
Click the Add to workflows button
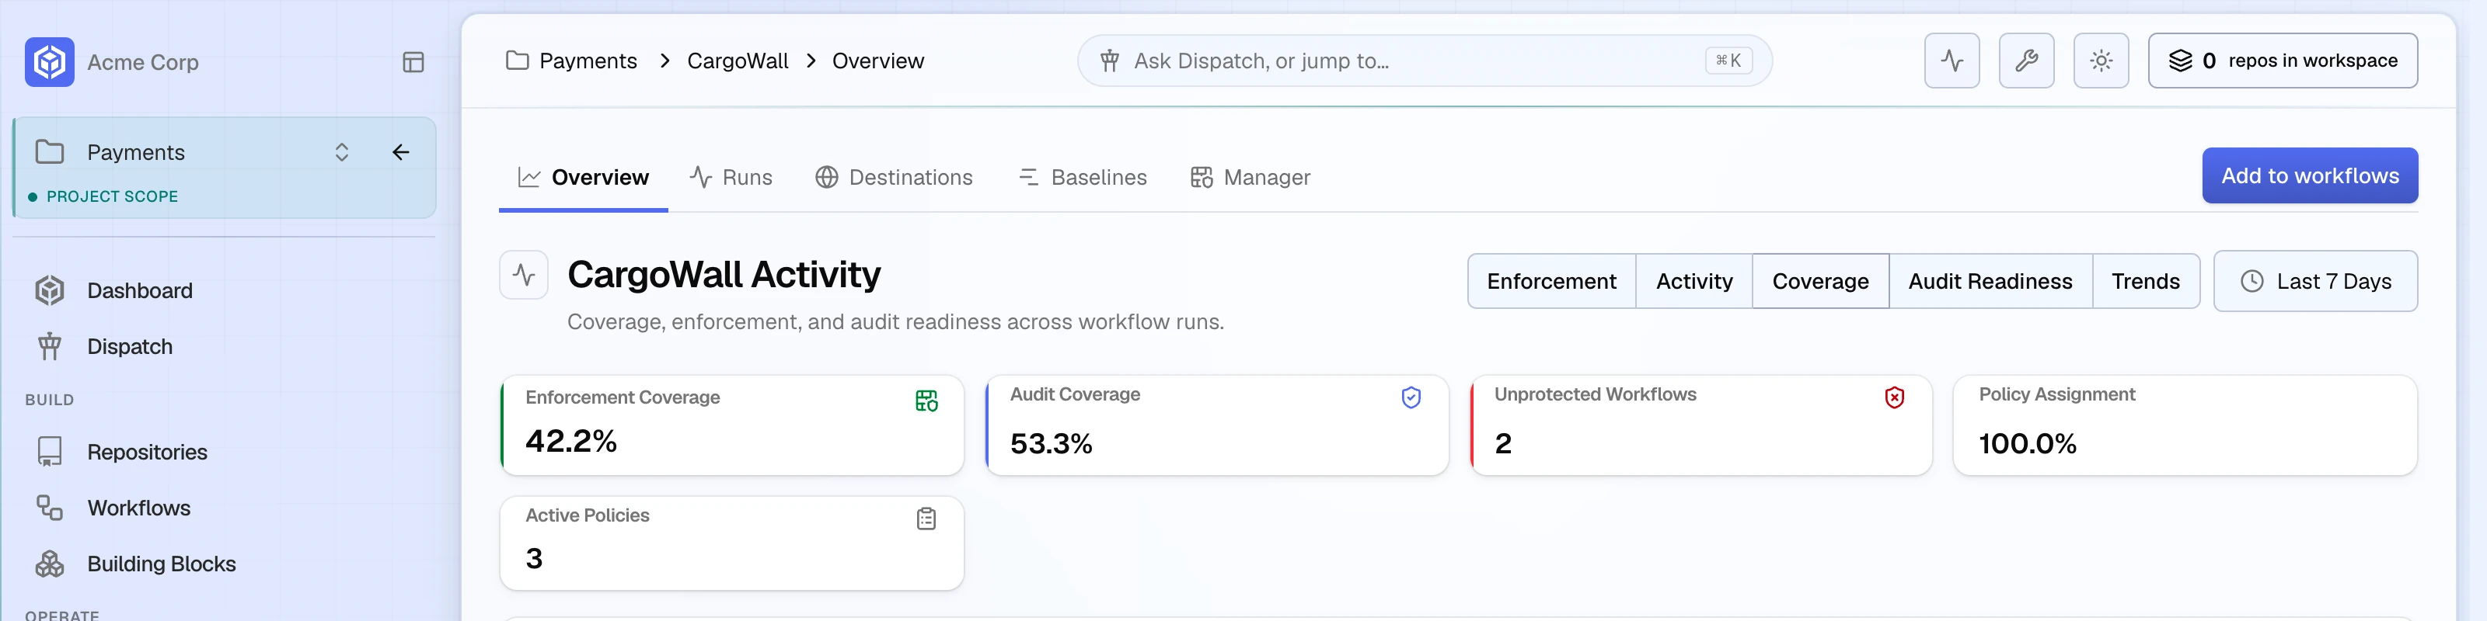(2309, 175)
